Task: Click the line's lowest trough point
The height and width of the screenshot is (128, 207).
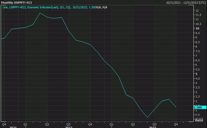Action: [x=147, y=117]
